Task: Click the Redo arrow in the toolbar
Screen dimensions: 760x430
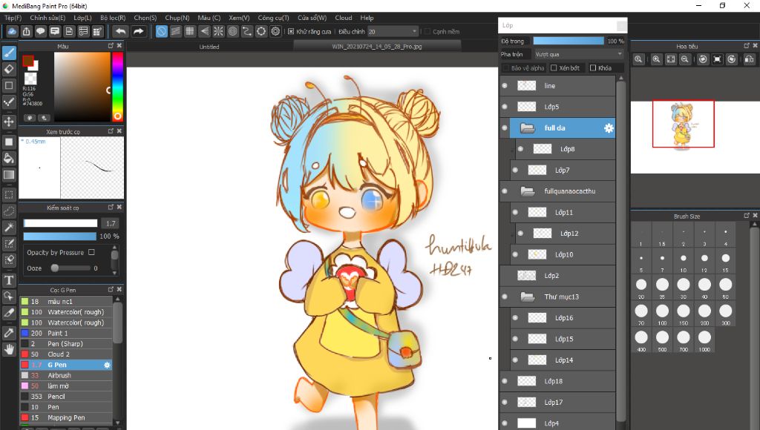Action: point(139,31)
